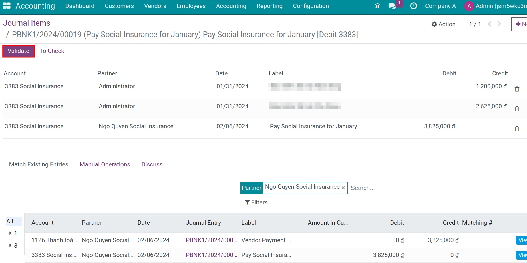
Task: Click 1126 Thanh toá... account cell
Action: click(x=54, y=240)
